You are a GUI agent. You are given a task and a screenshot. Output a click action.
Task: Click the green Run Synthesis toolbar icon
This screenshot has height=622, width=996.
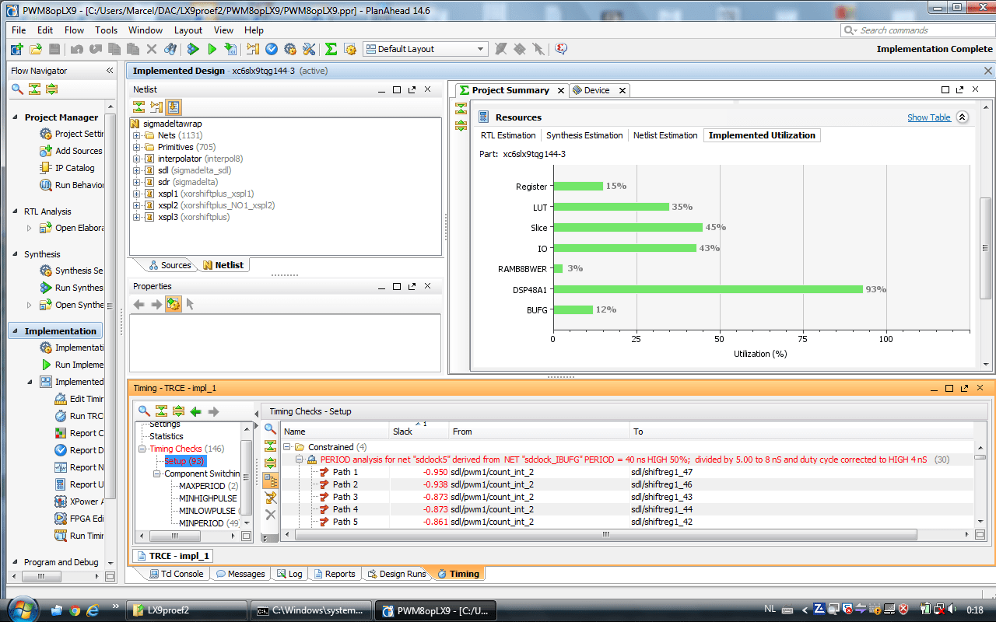[x=193, y=49]
